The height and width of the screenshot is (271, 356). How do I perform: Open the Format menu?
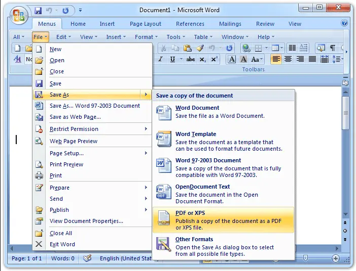(x=146, y=37)
